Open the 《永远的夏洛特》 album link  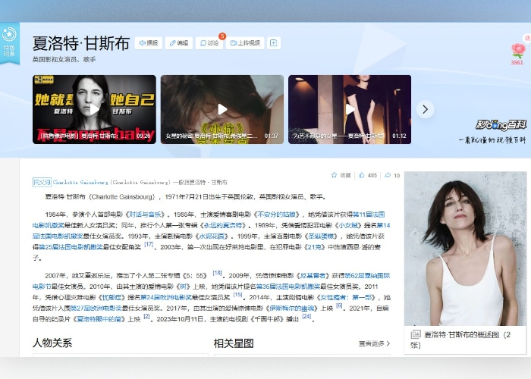tap(223, 225)
